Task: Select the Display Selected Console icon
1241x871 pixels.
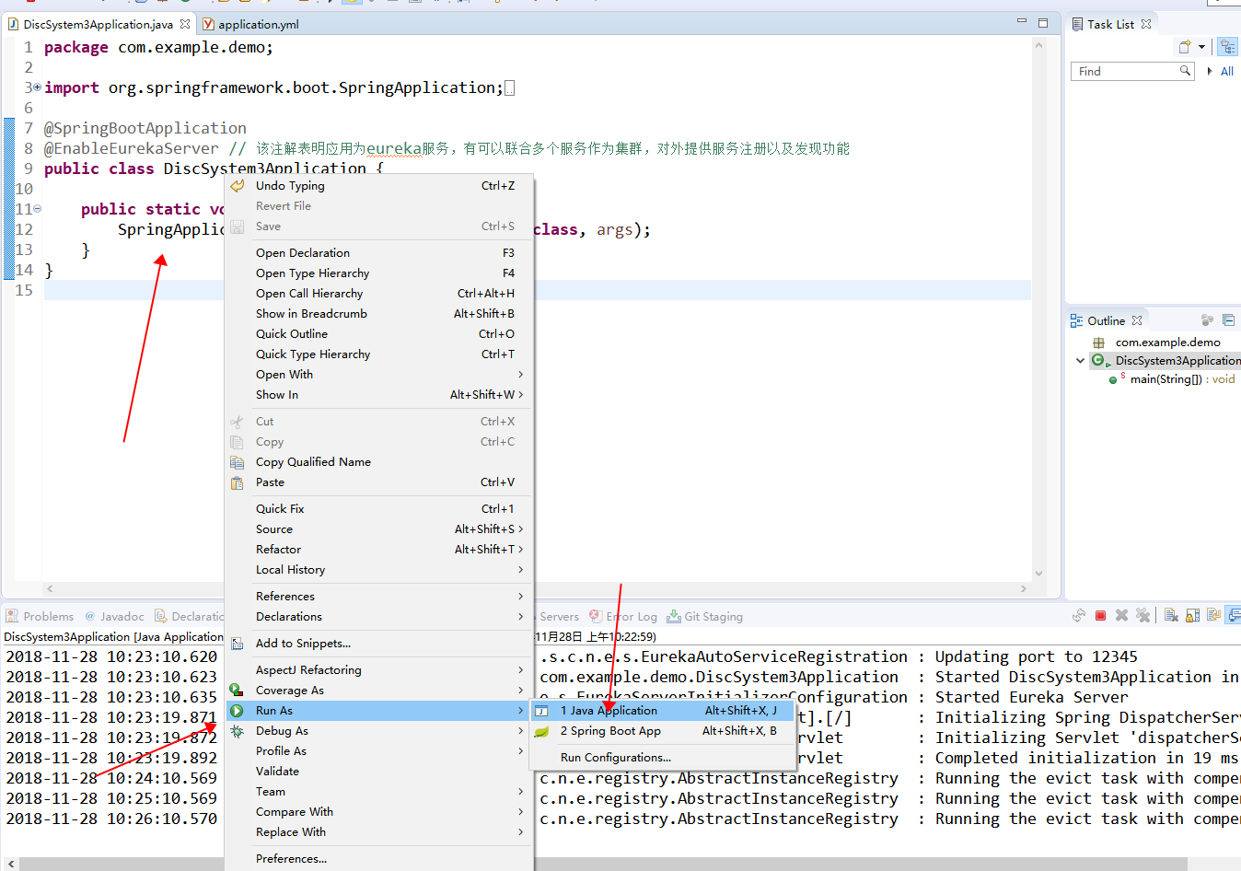Action: click(x=1234, y=616)
